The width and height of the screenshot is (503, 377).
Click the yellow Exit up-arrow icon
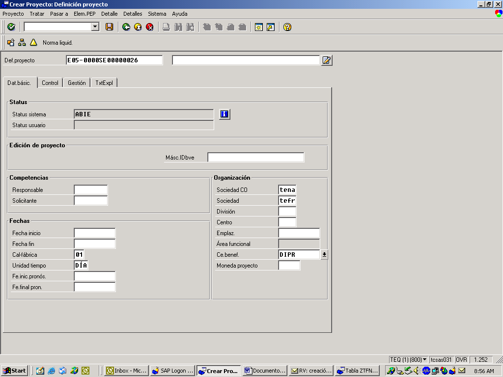pyautogui.click(x=138, y=27)
